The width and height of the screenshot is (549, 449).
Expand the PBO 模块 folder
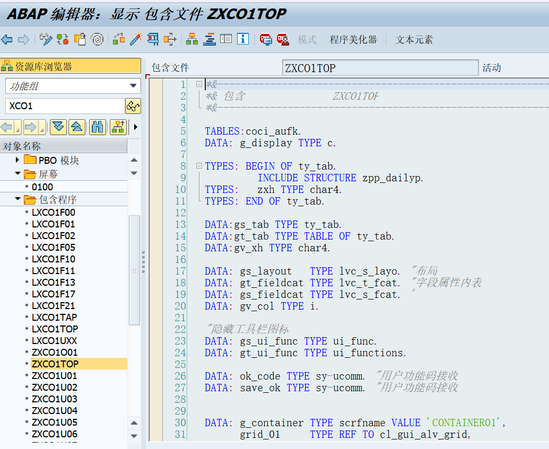coord(17,160)
